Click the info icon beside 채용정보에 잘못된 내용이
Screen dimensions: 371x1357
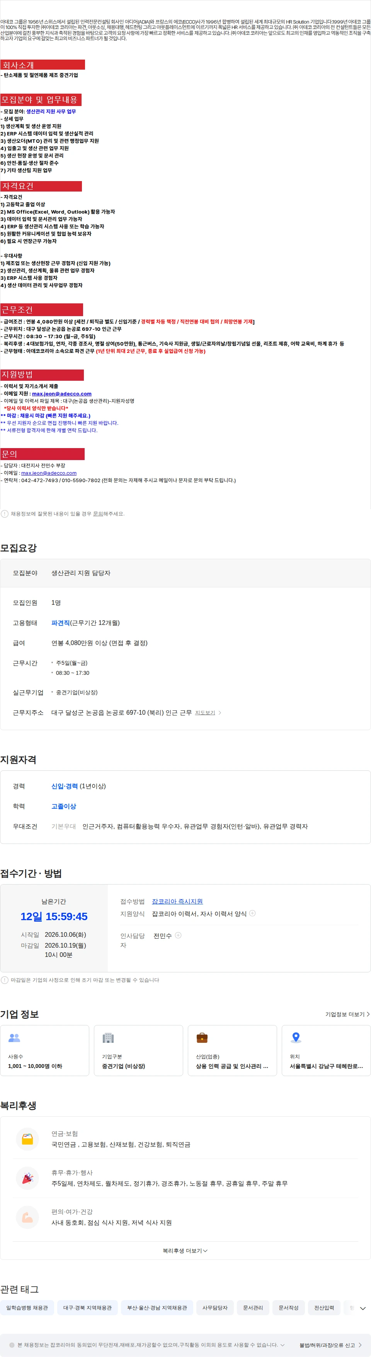[x=5, y=513]
